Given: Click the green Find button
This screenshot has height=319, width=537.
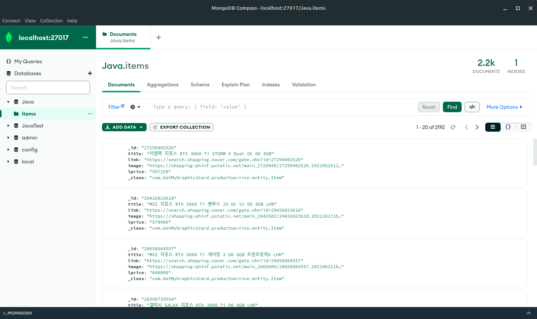Looking at the screenshot, I should coord(452,107).
